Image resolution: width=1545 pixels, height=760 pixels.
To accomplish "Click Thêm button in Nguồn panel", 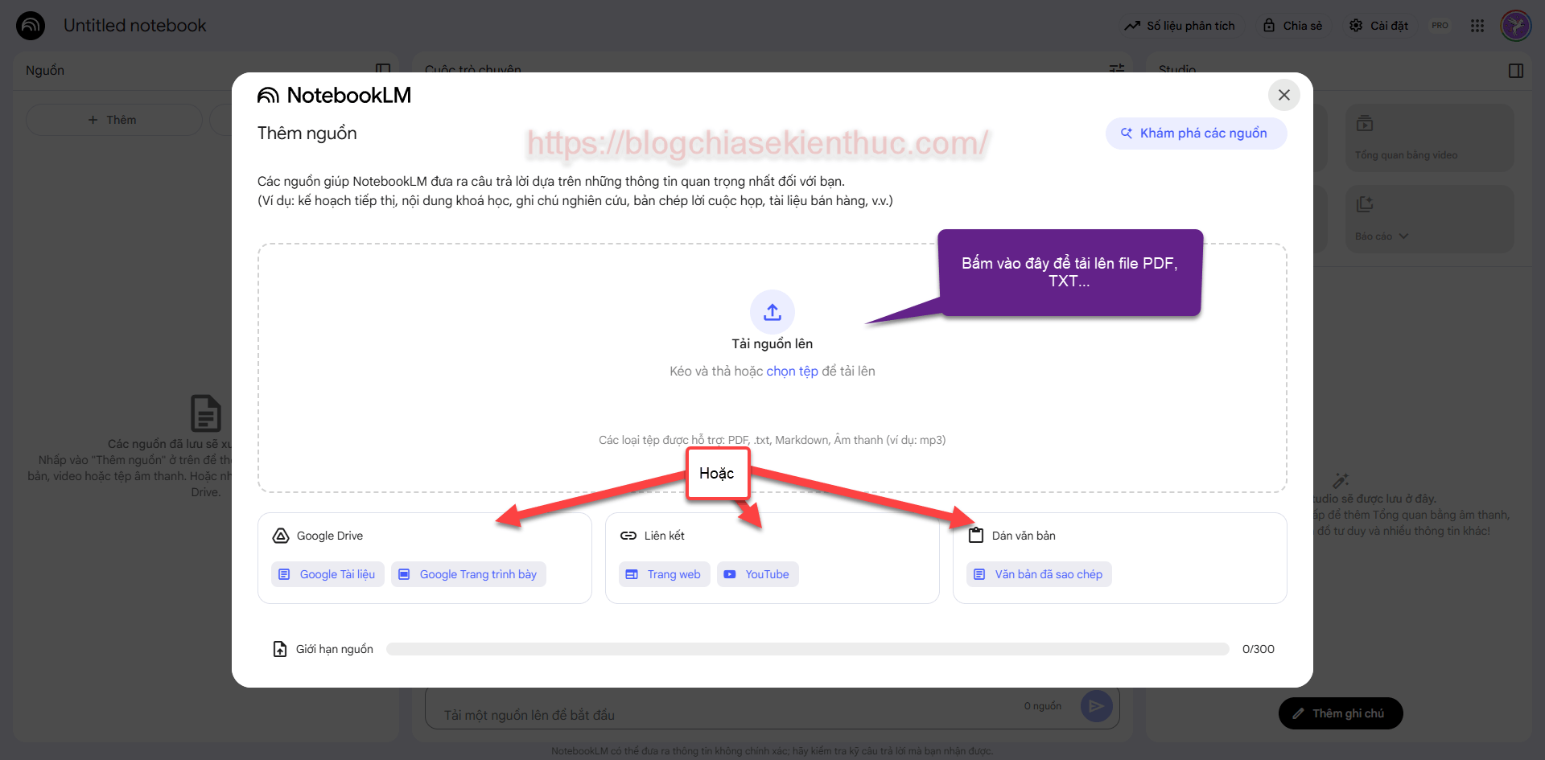I will [x=113, y=120].
